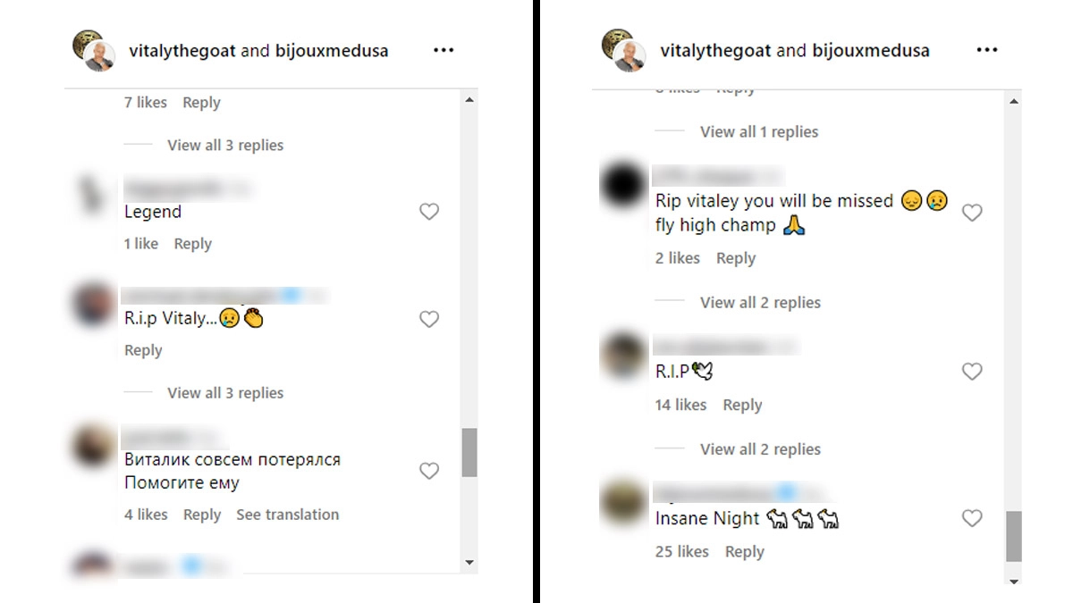Screen dimensions: 1073x603
Task: Reply to the 'Legend' comment
Action: [x=192, y=244]
